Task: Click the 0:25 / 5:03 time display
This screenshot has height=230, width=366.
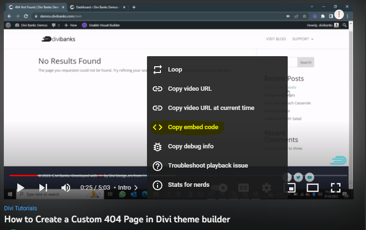Action: point(95,188)
